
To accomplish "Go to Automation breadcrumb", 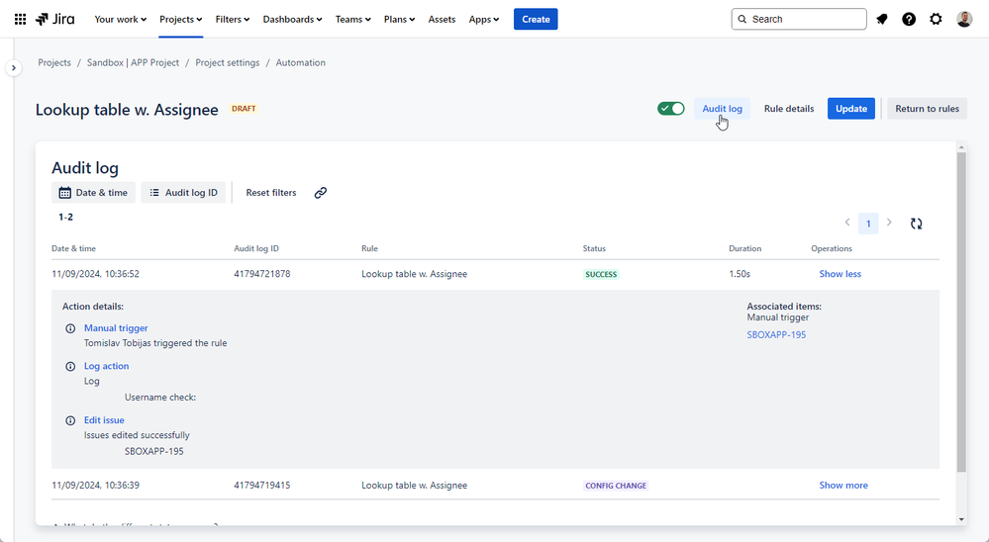I will [x=301, y=63].
